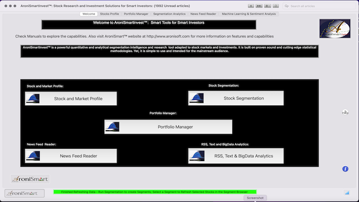The image size is (359, 202).
Task: Switch to the Welcome tab
Action: 89,14
